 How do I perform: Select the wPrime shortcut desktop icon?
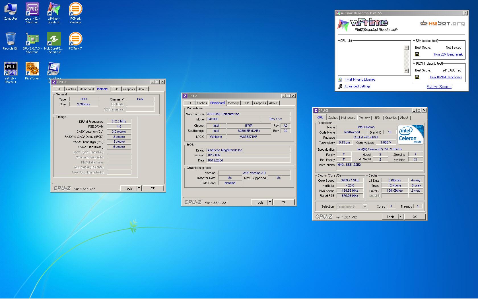pyautogui.click(x=54, y=13)
